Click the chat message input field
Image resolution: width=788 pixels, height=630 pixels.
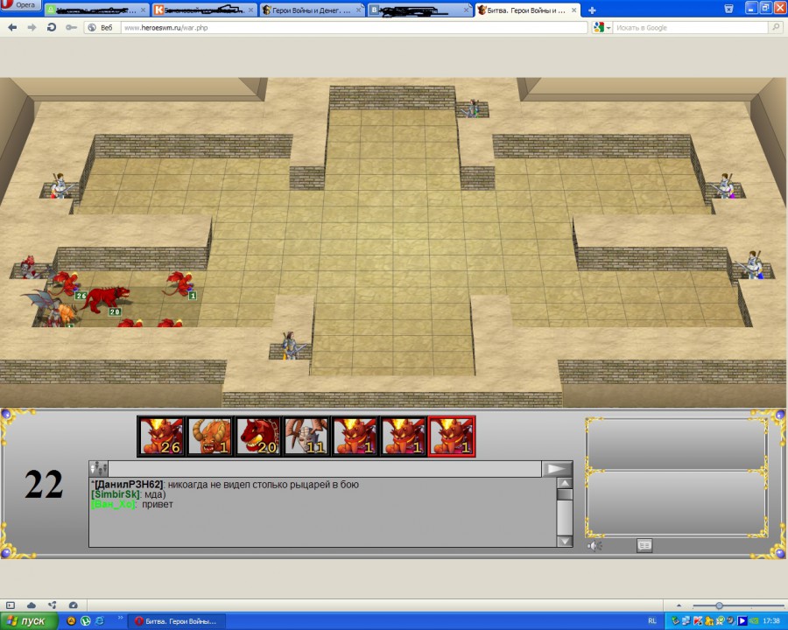click(325, 469)
